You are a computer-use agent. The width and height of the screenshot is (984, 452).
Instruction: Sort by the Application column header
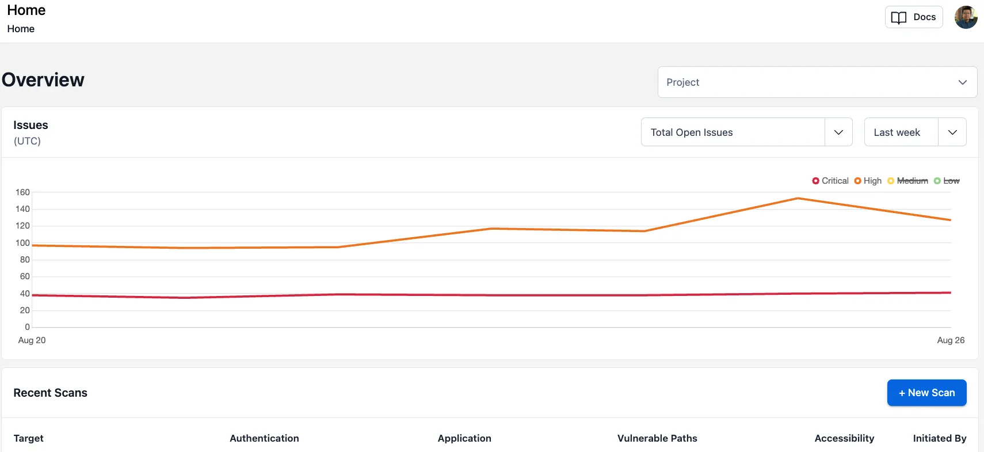(x=464, y=438)
